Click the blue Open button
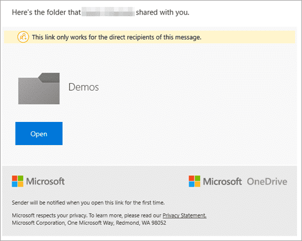The height and width of the screenshot is (241, 302). pos(39,134)
